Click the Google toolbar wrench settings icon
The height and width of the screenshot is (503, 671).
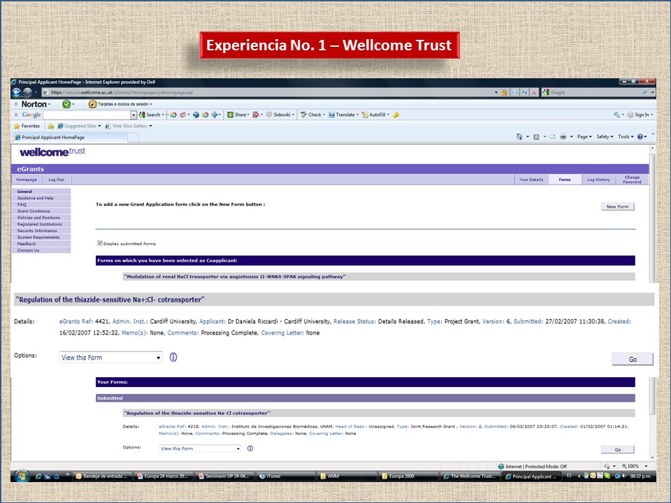click(616, 115)
